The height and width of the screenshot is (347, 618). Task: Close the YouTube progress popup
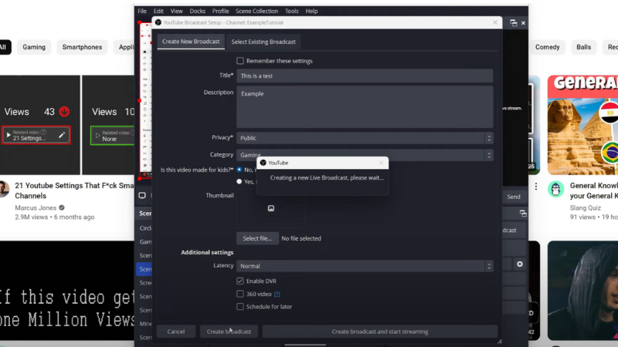[381, 163]
